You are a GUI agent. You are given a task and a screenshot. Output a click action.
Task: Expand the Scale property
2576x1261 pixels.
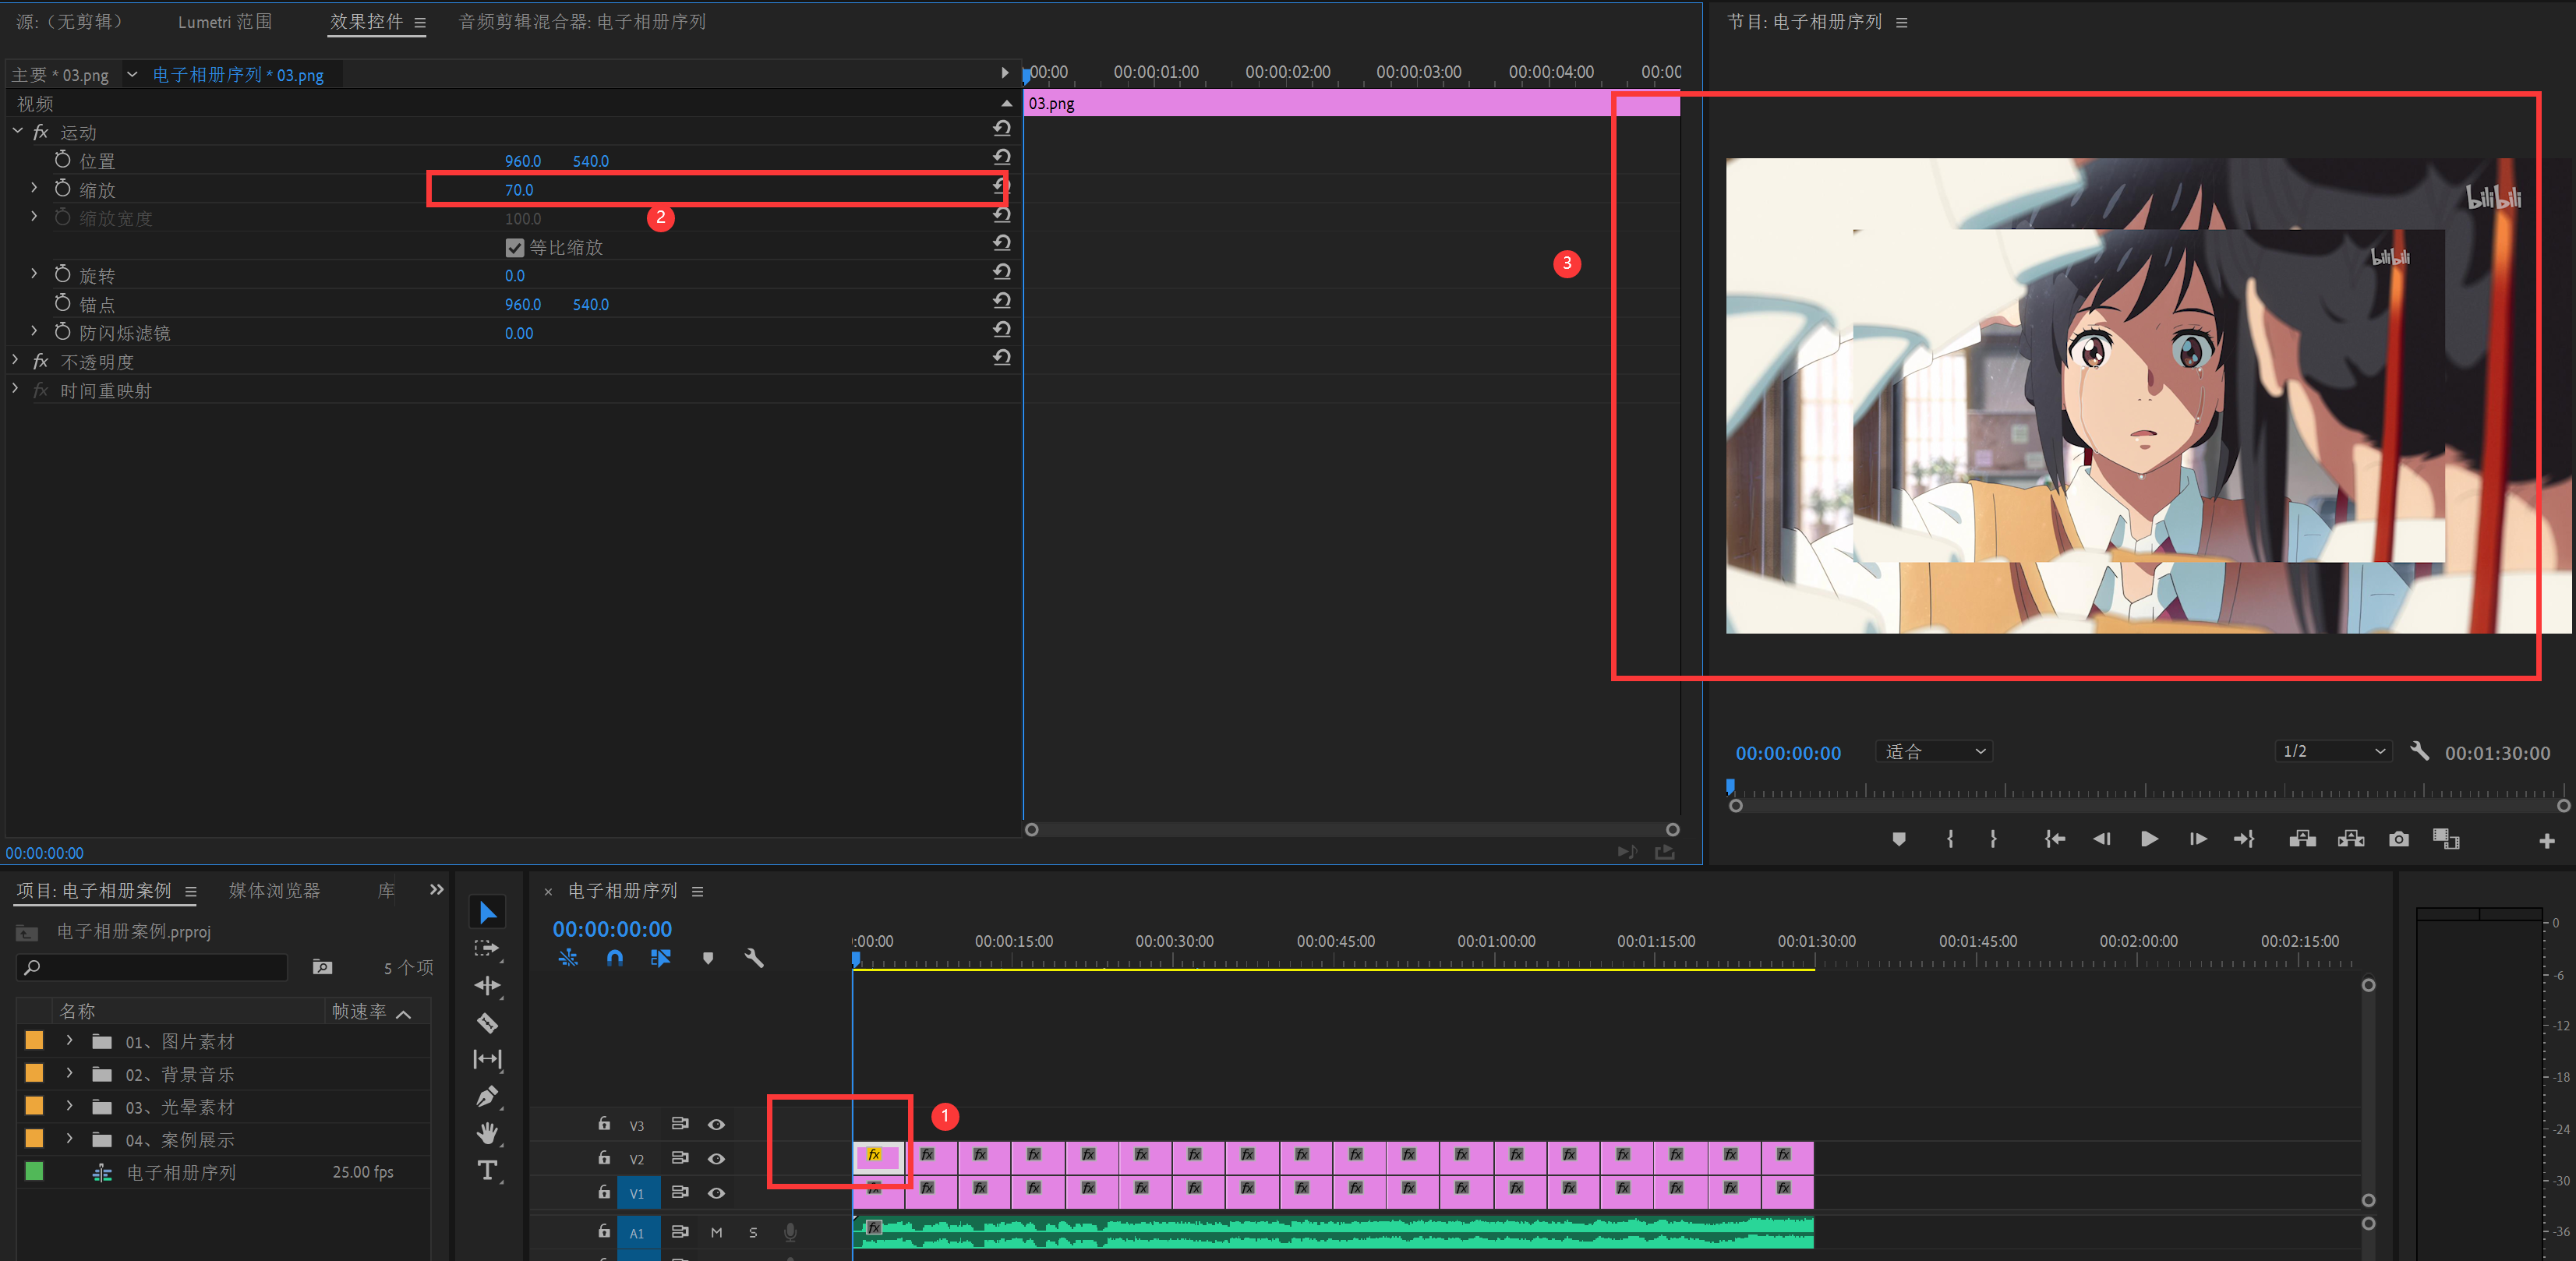click(34, 188)
